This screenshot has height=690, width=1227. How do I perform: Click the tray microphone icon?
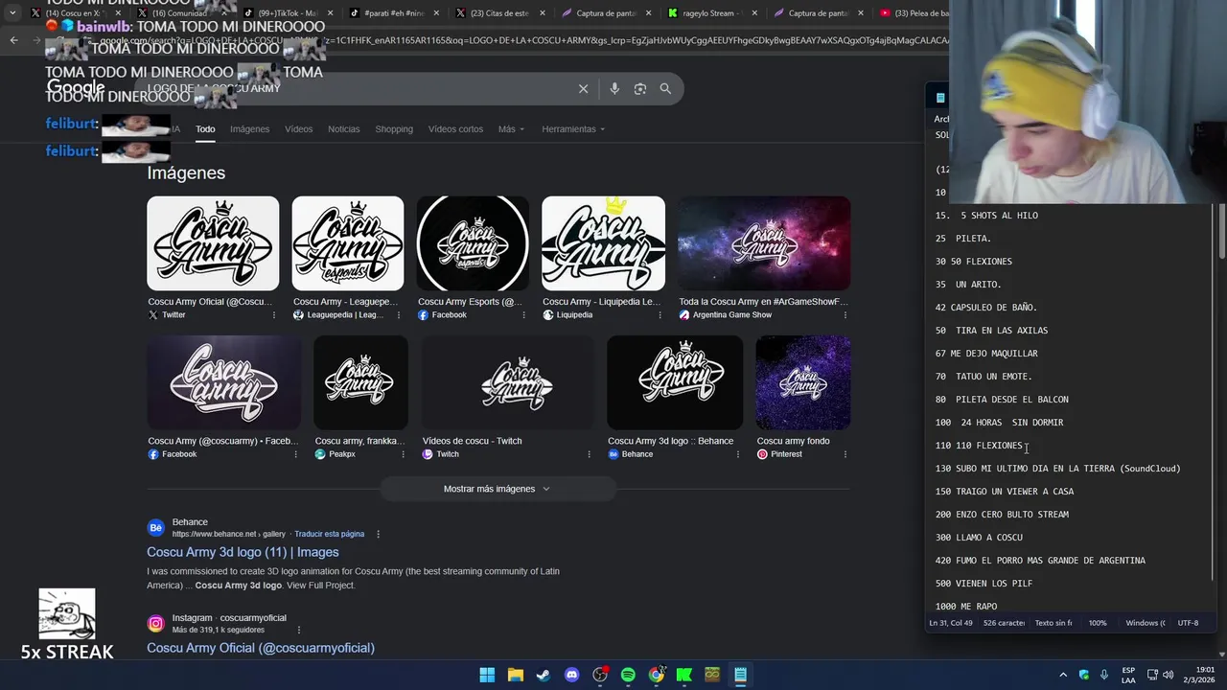(1104, 675)
